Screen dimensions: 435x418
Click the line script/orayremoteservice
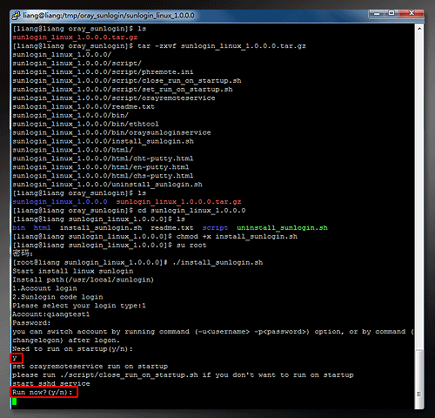114,98
